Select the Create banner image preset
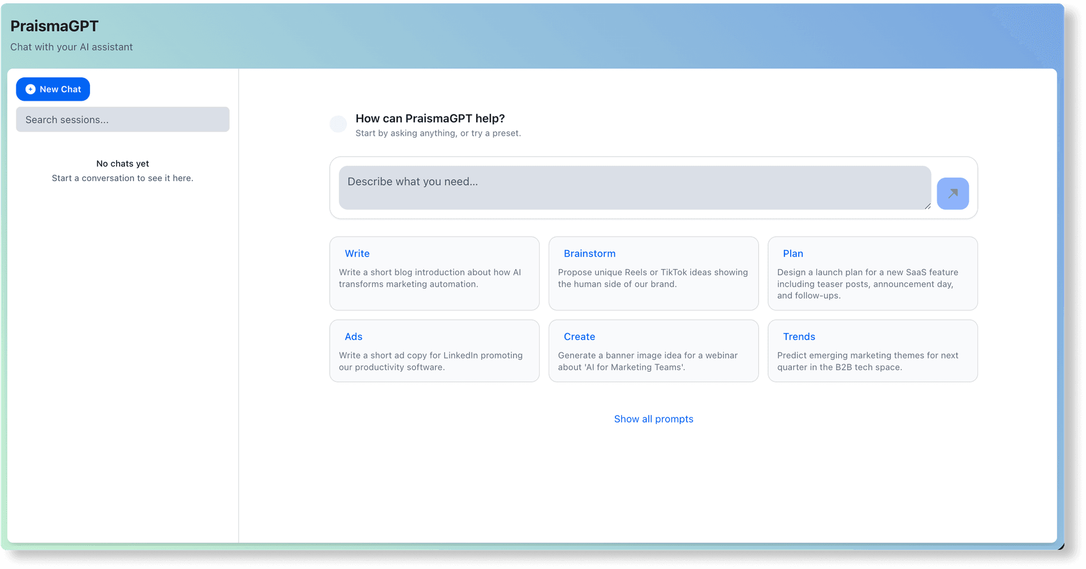Screen dimensions: 1086x569 pos(653,351)
